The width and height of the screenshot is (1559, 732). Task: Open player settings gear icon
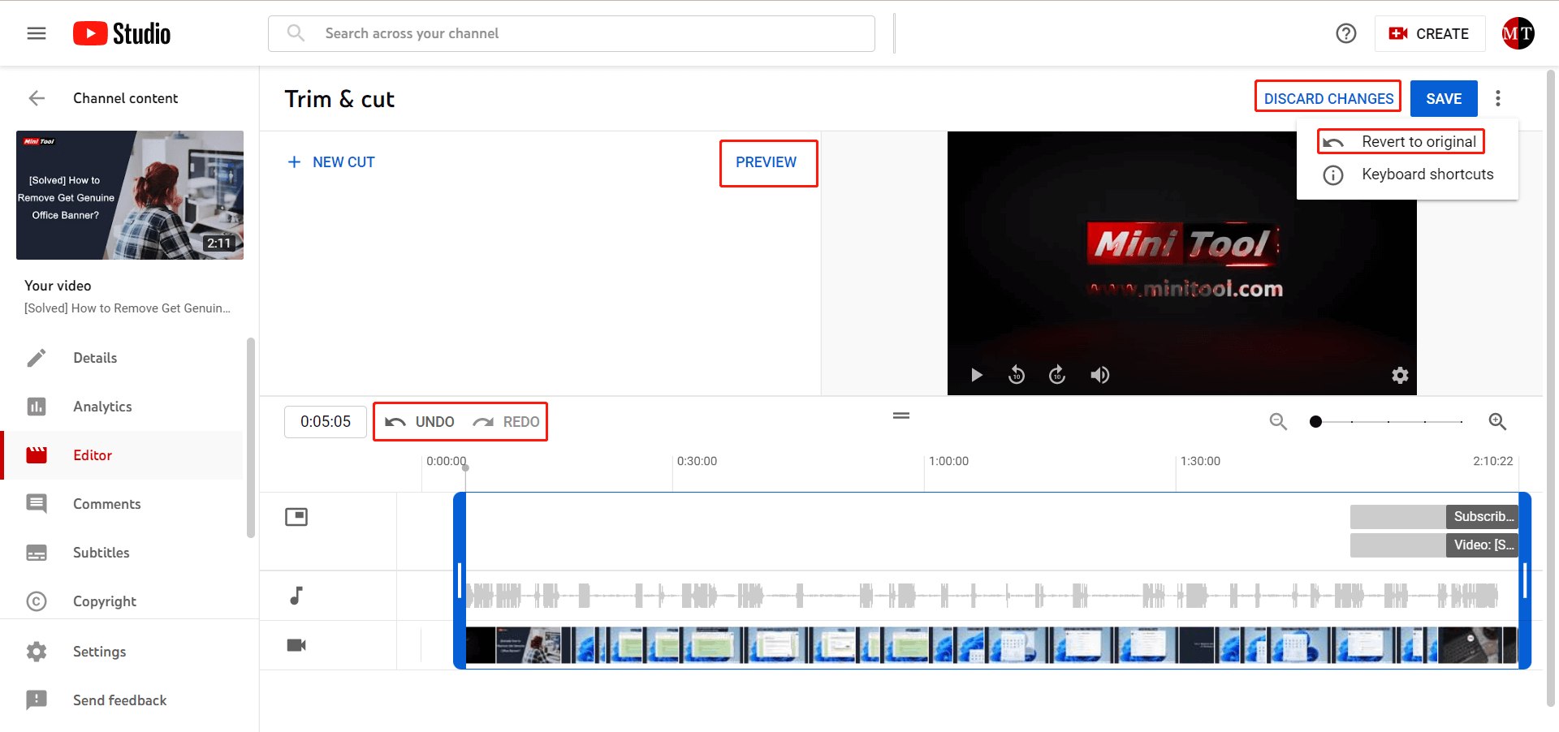pos(1400,375)
